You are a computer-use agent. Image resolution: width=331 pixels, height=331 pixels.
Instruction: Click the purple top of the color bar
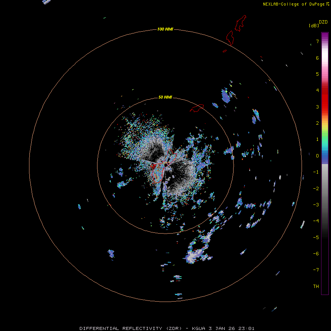pyautogui.click(x=325, y=36)
